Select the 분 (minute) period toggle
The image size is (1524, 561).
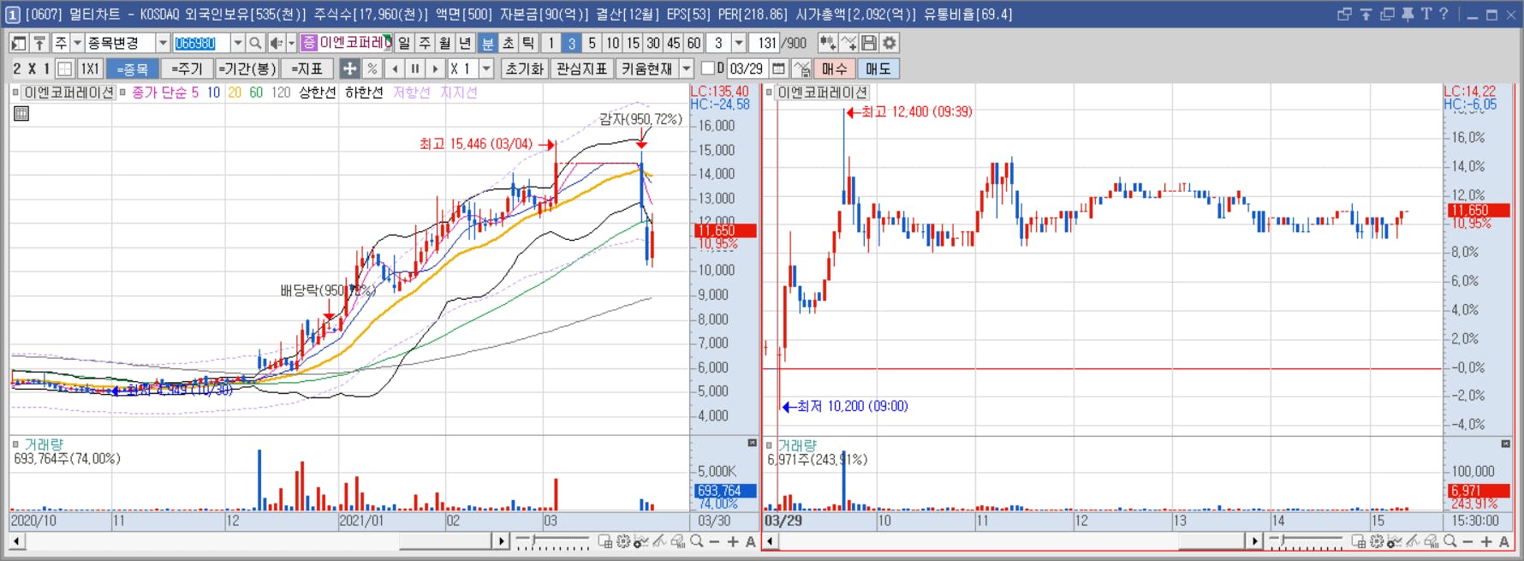coord(487,43)
